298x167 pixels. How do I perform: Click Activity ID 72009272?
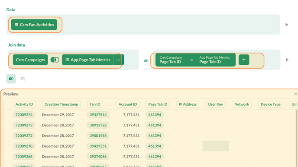click(x=24, y=135)
